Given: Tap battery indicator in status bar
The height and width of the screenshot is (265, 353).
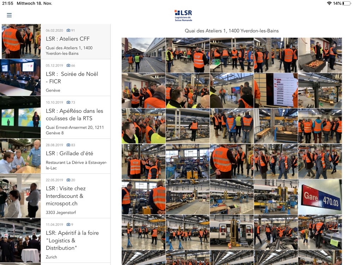Looking at the screenshot, I should pyautogui.click(x=347, y=4).
